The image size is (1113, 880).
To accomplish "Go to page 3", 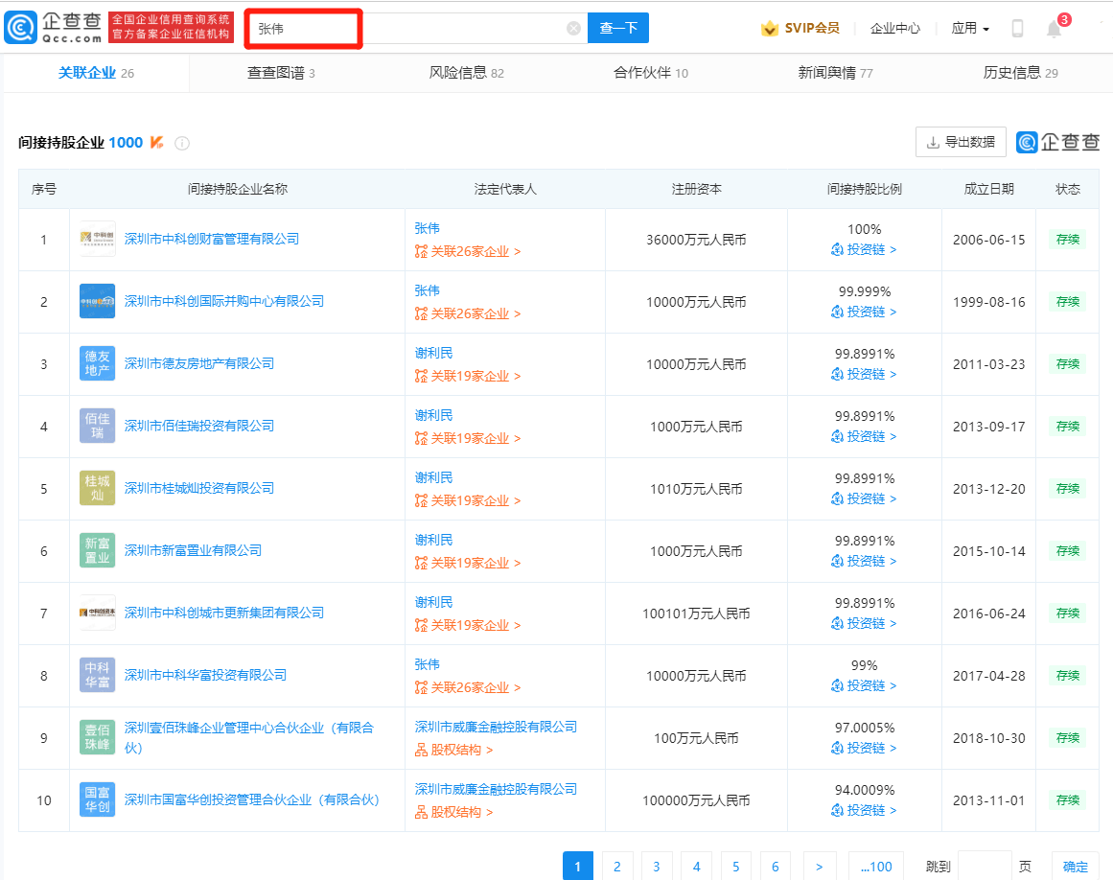I will pos(657,867).
